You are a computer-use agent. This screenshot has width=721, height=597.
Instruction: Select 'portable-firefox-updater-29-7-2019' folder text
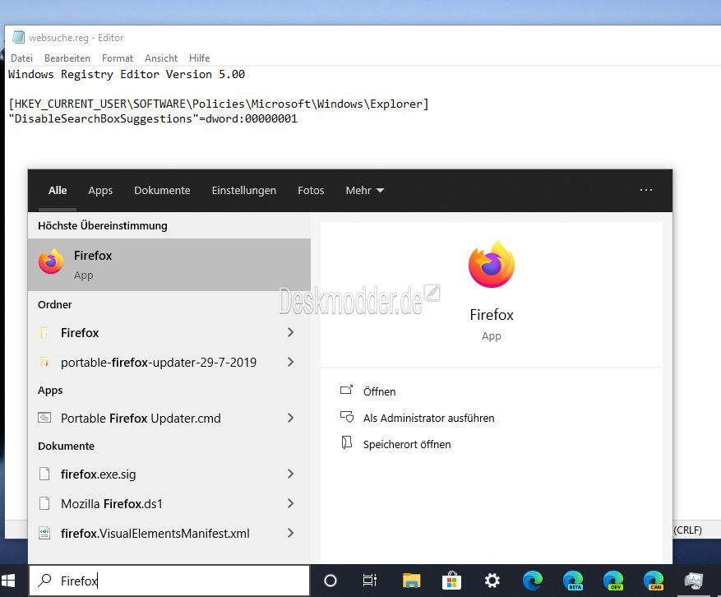click(x=159, y=363)
